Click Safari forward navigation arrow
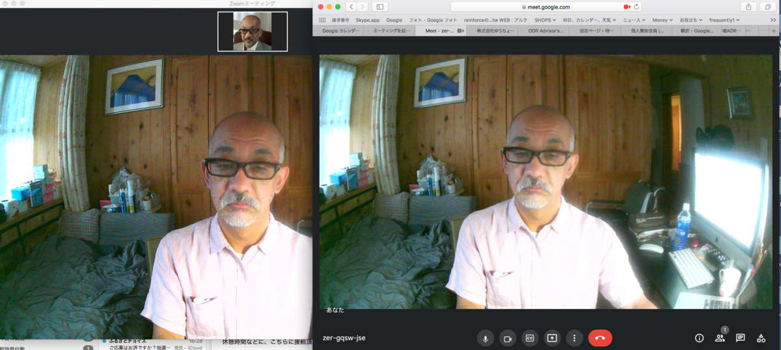 point(363,6)
